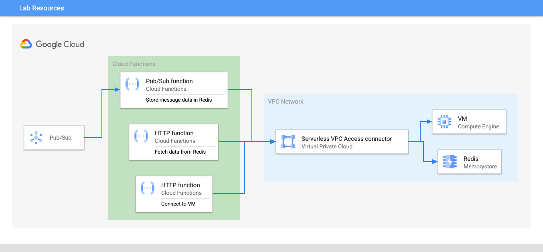Click 'HTTP function' title above Fetch data
Screen dimensions: 543x252
pos(174,133)
